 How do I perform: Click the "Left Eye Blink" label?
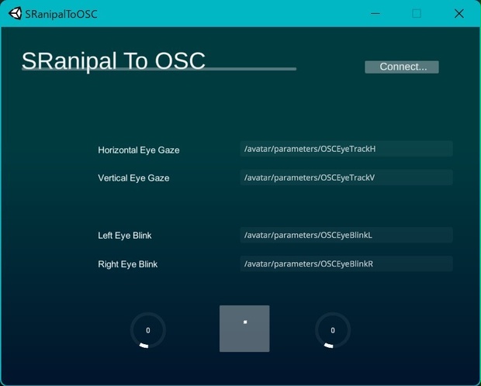125,236
